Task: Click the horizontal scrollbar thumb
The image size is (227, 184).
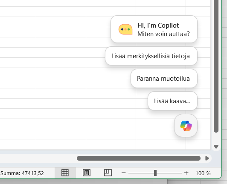Action: coord(139,159)
